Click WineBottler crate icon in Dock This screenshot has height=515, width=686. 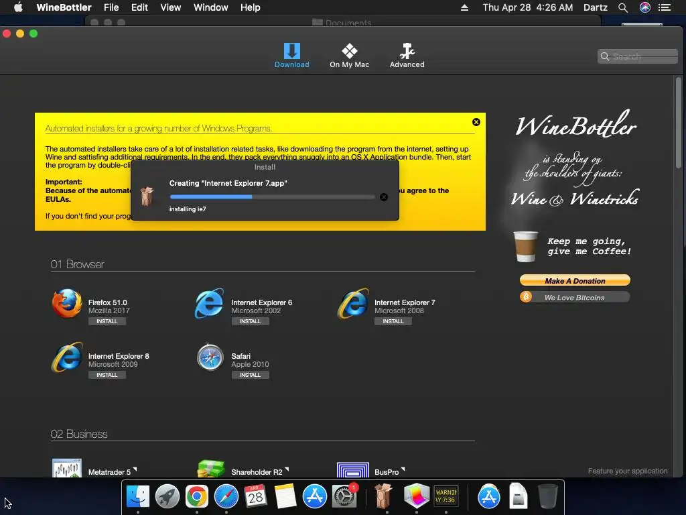[383, 496]
